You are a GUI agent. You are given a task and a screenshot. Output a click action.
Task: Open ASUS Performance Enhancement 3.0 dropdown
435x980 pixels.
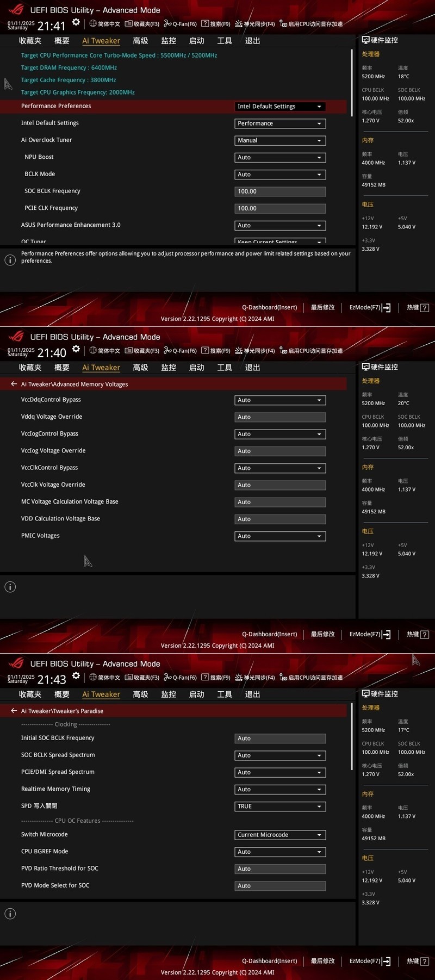280,225
